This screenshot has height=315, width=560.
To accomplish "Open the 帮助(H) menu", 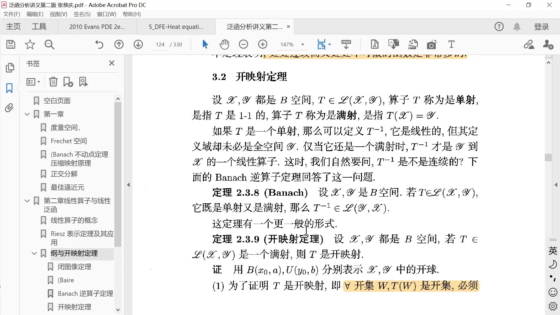I will coord(132,14).
